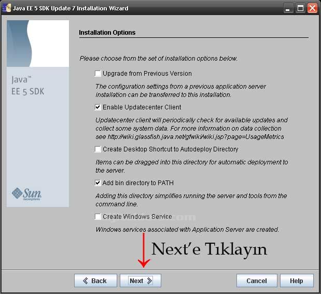Click 'The configuration settings from a previous' description
The width and height of the screenshot is (321, 294).
click(180, 91)
